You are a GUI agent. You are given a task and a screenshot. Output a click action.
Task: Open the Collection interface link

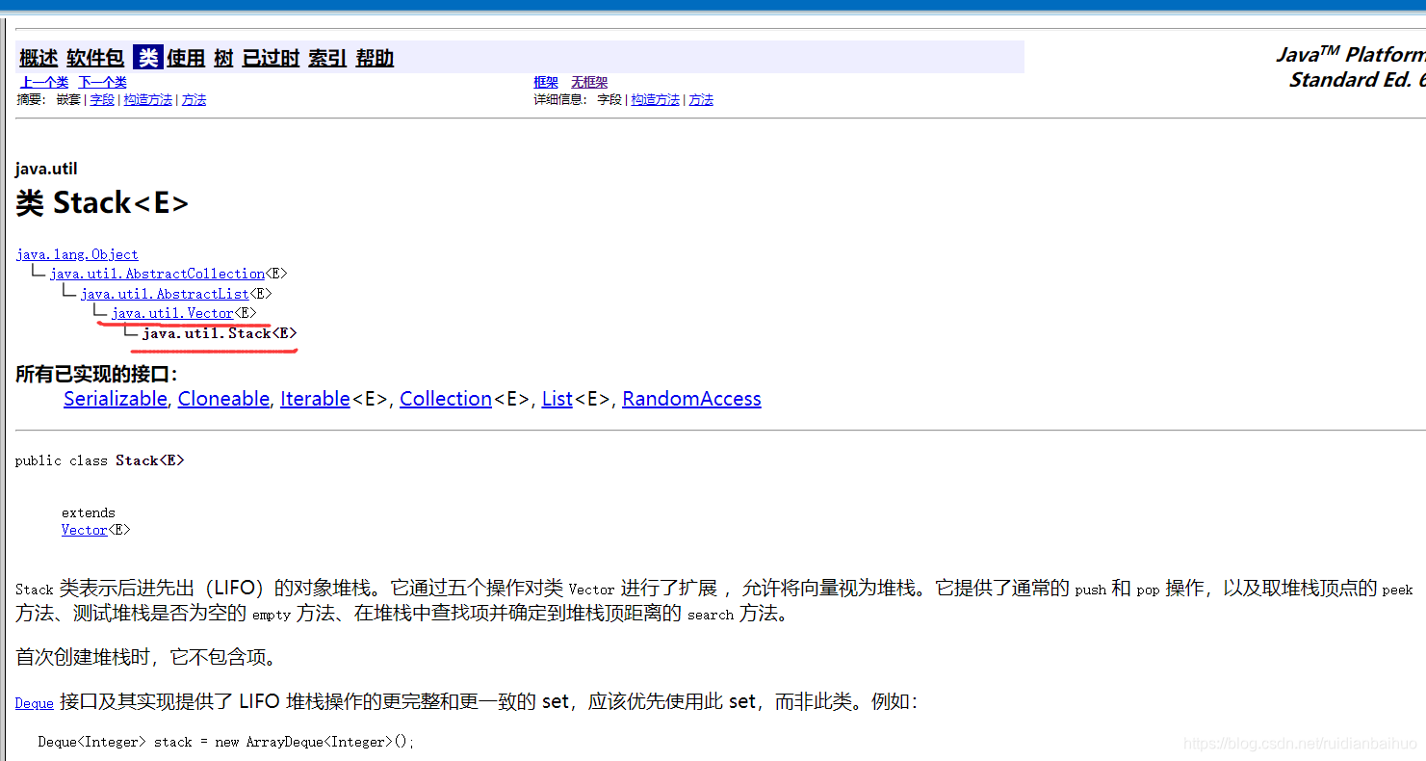446,399
